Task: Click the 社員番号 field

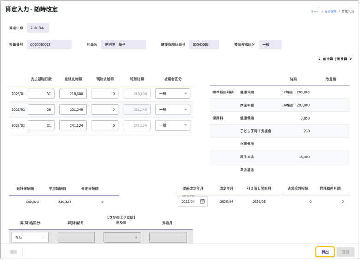Action: click(x=49, y=45)
